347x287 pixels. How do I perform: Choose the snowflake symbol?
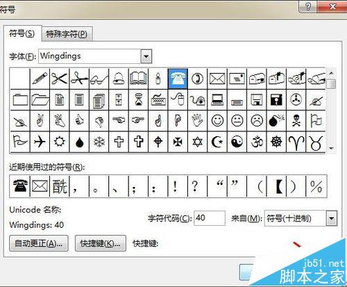coord(99,142)
